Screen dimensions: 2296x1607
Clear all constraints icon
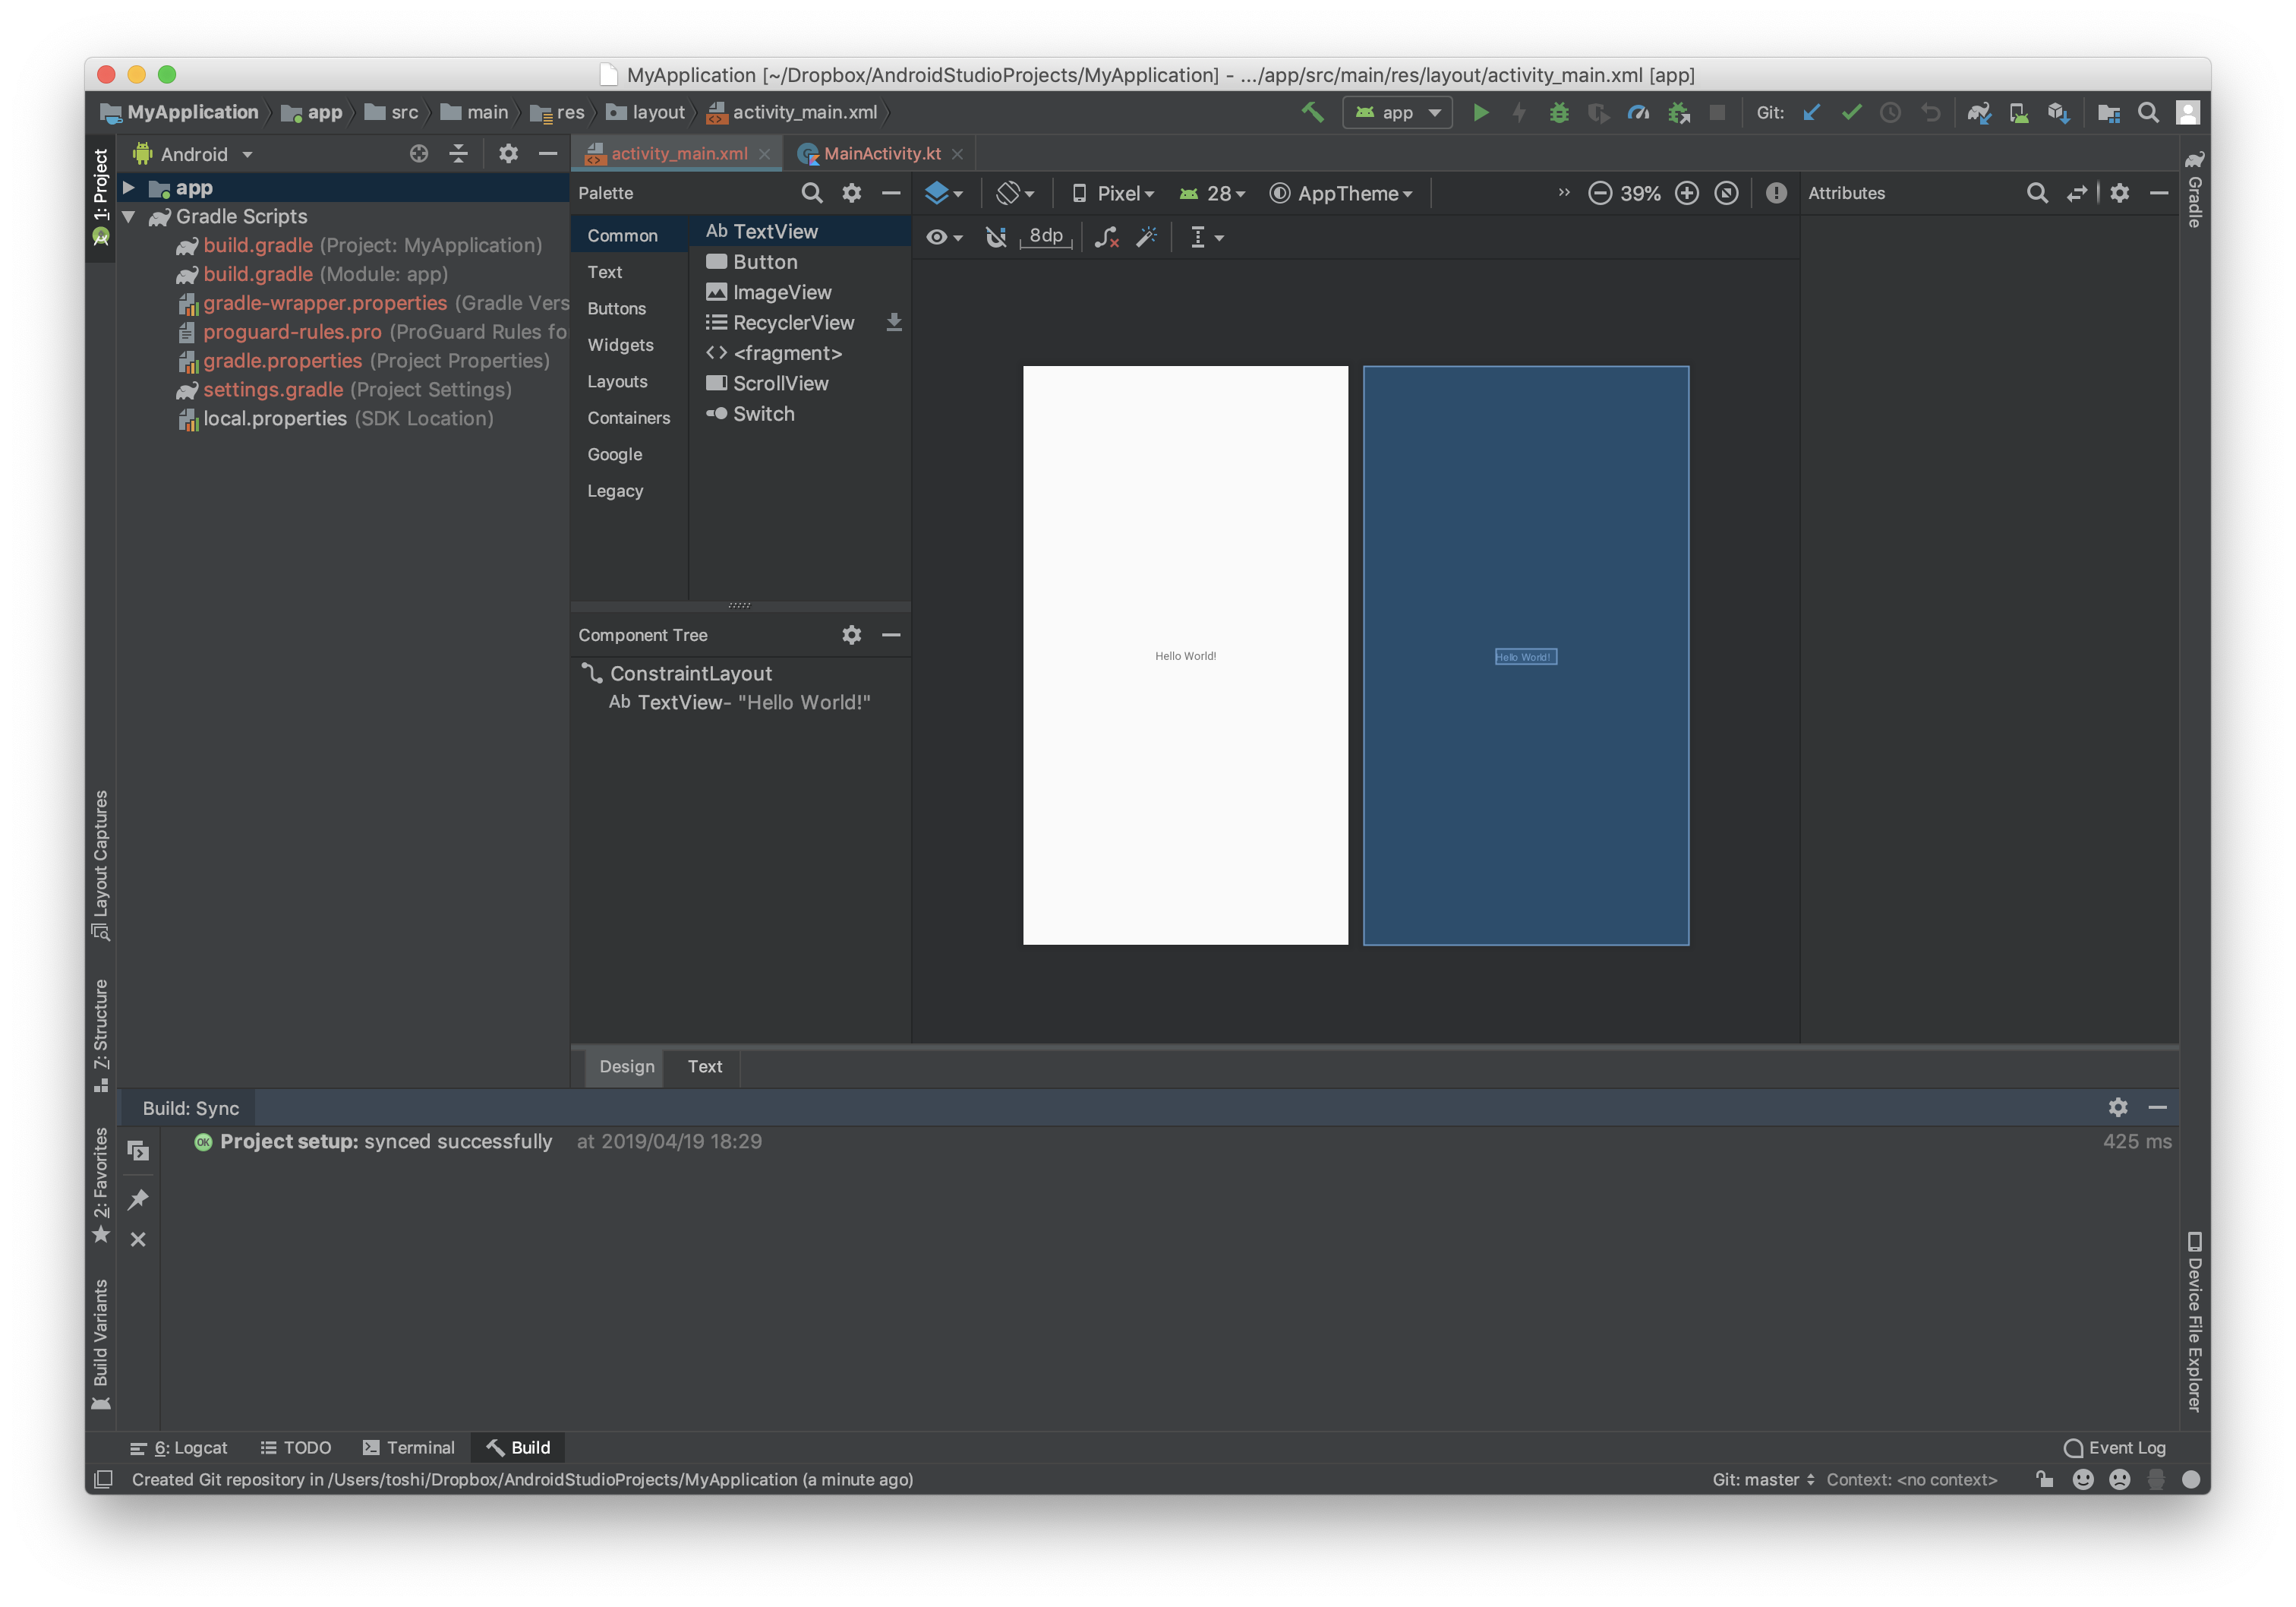(x=1106, y=237)
